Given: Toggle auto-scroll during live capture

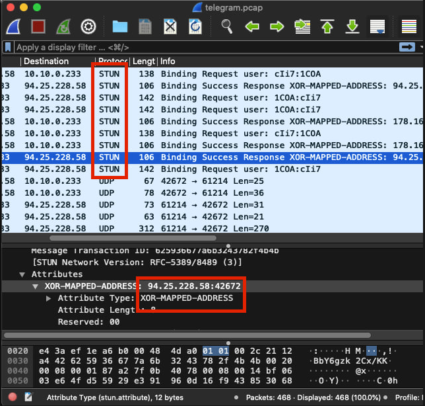Looking at the screenshot, I should (x=377, y=27).
